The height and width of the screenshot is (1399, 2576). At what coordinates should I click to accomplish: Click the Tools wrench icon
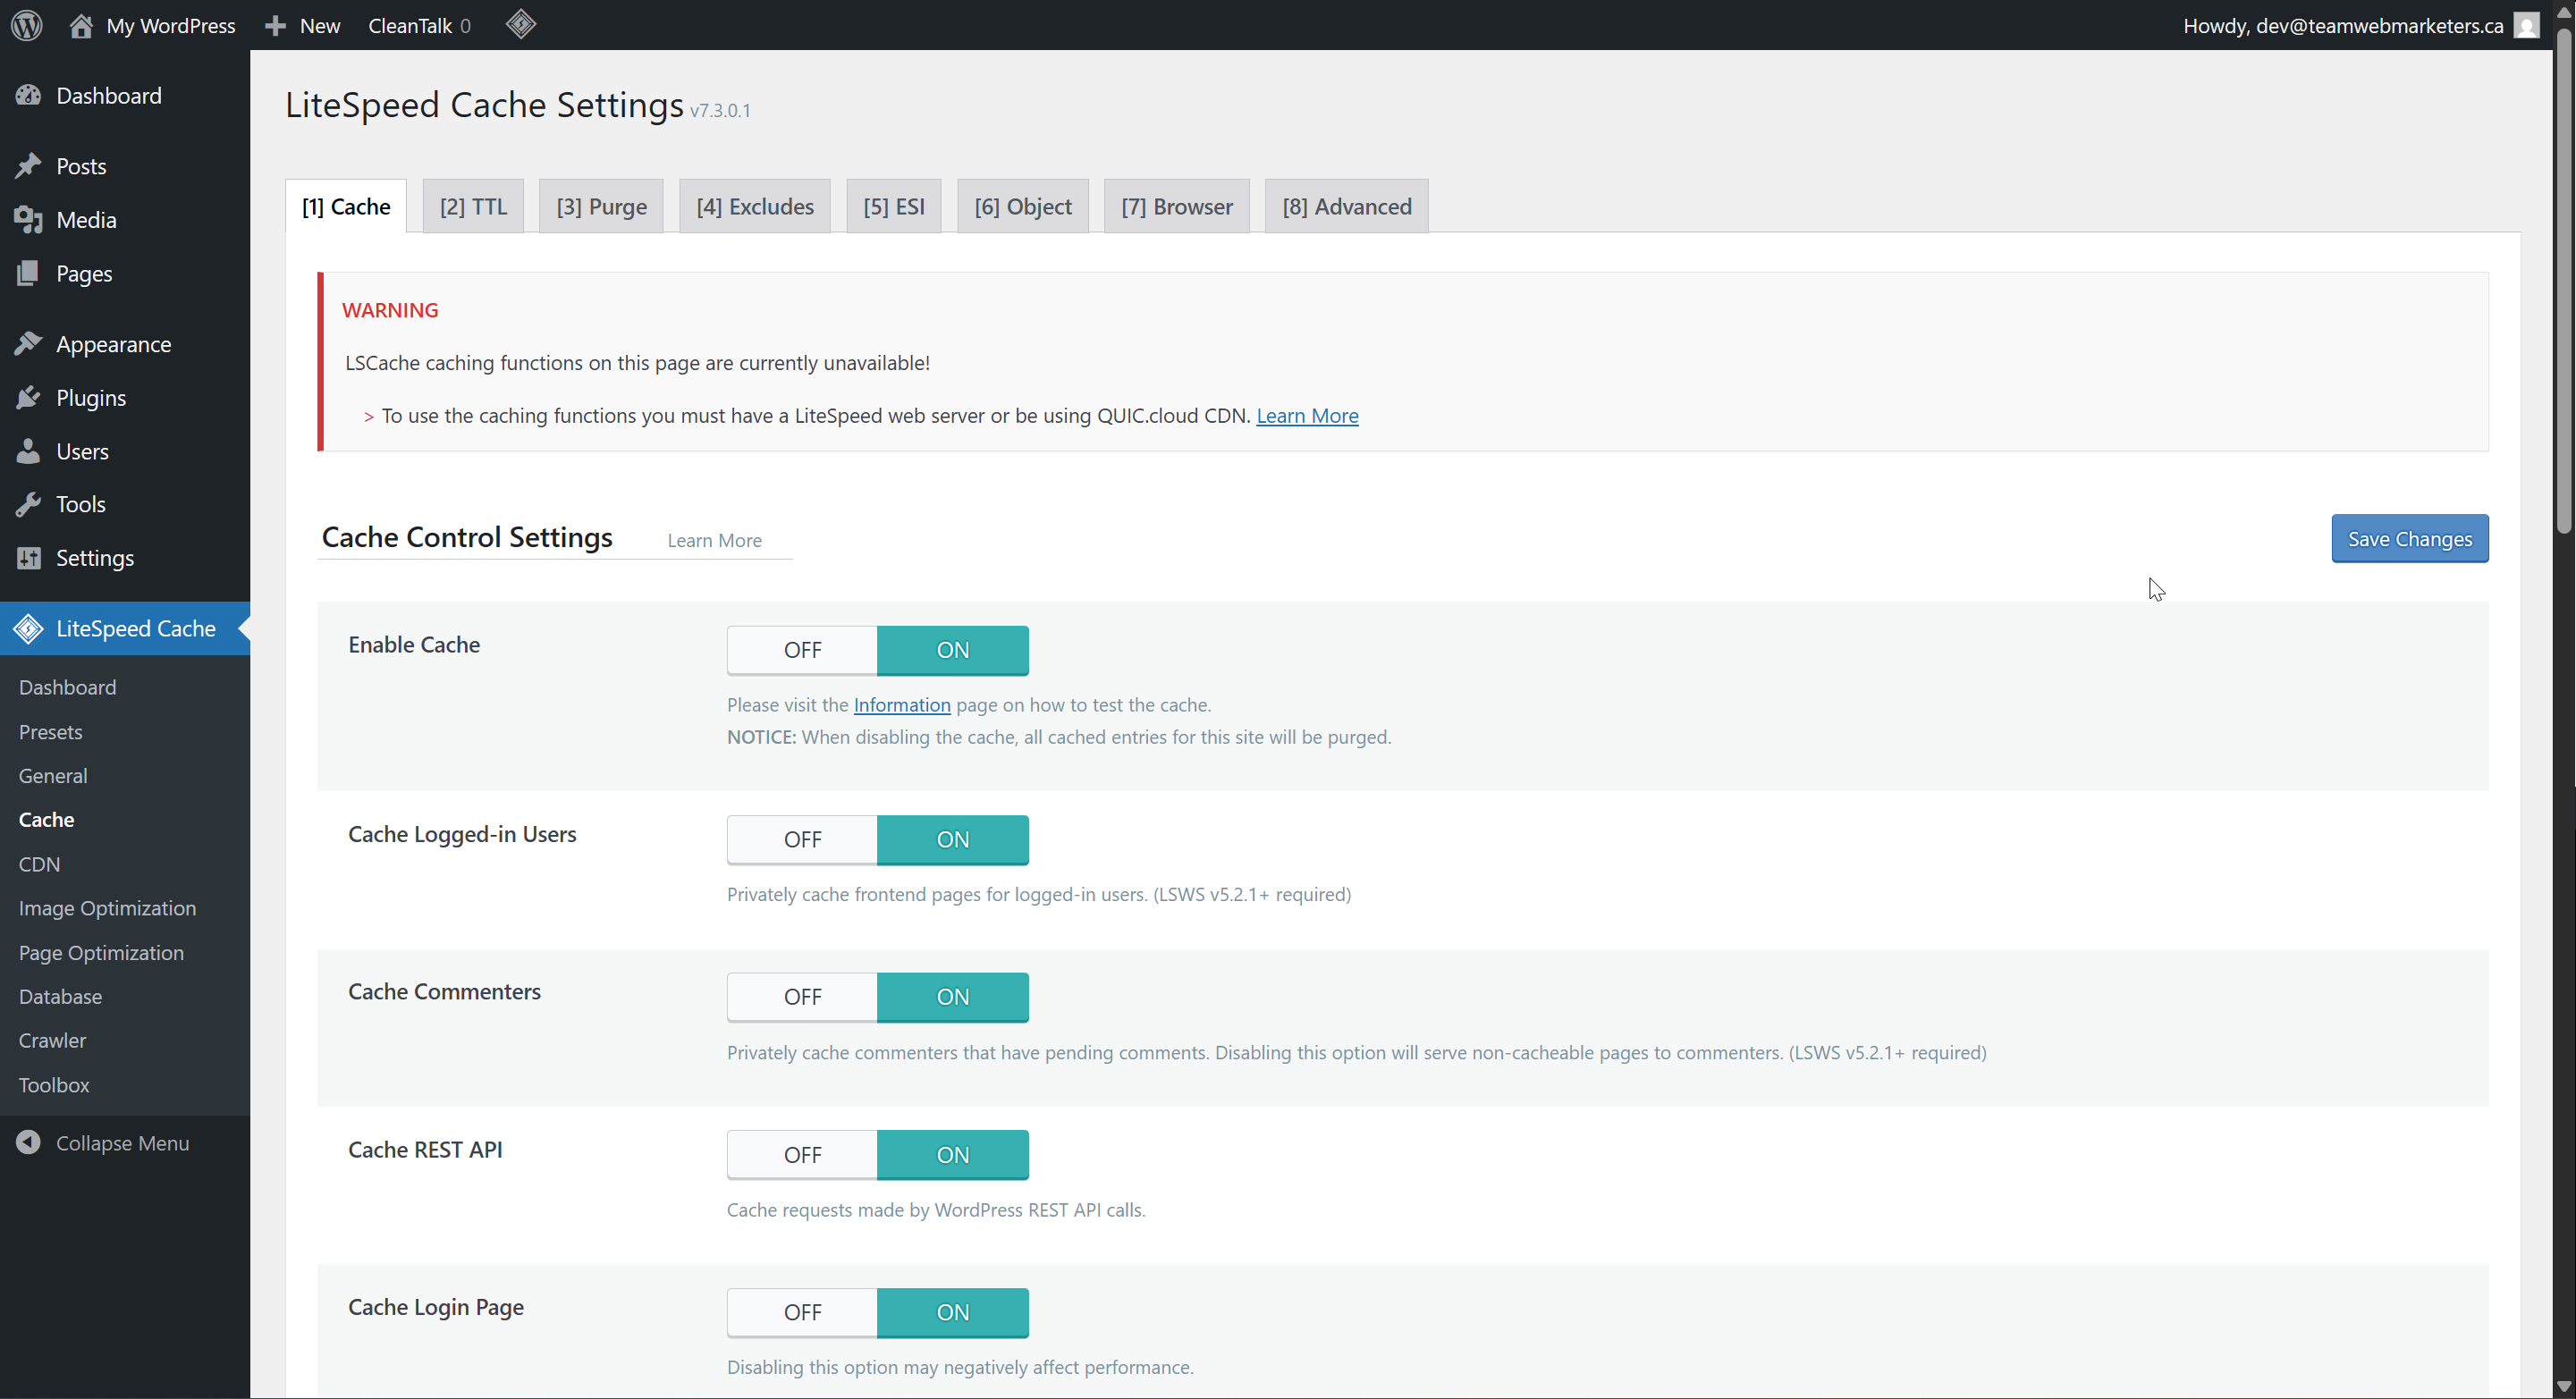tap(28, 504)
